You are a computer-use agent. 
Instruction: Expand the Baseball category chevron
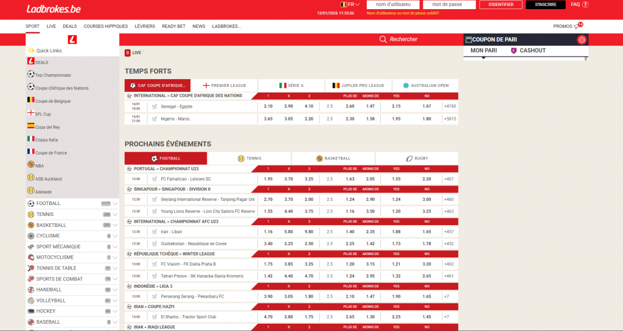point(115,322)
